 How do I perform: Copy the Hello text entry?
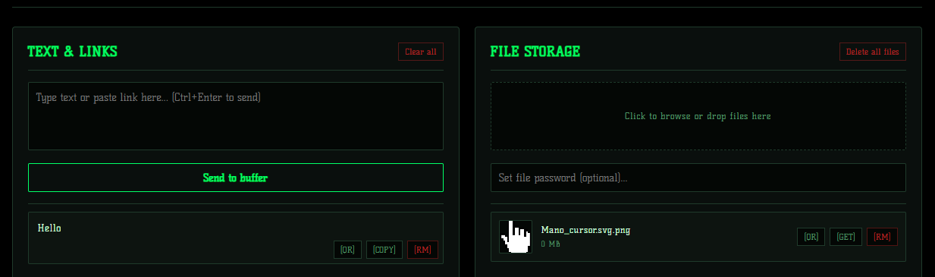point(384,250)
